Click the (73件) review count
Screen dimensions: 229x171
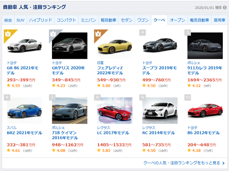(208, 151)
